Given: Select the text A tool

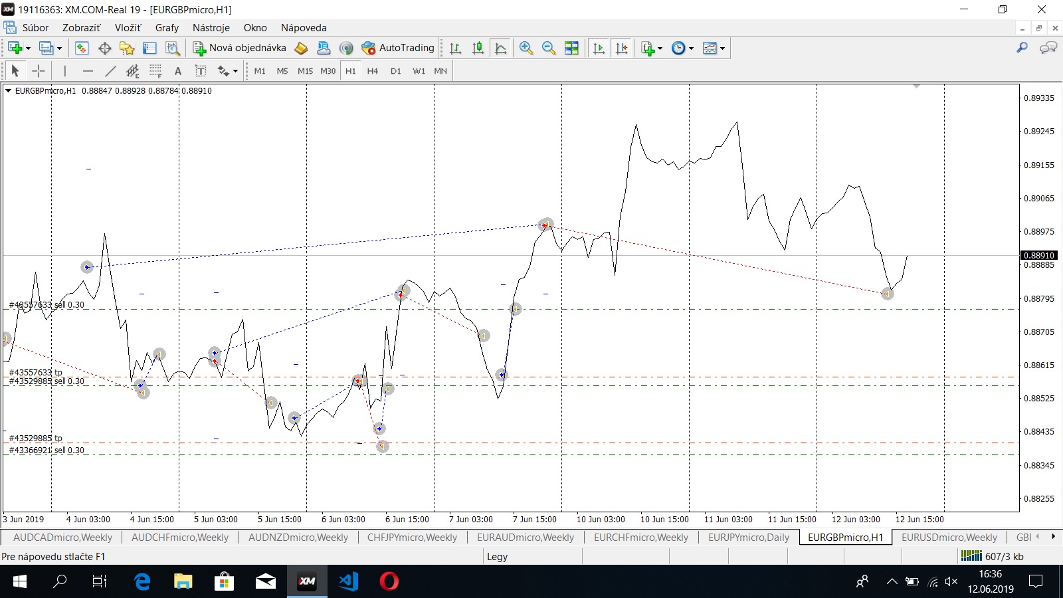Looking at the screenshot, I should click(177, 71).
